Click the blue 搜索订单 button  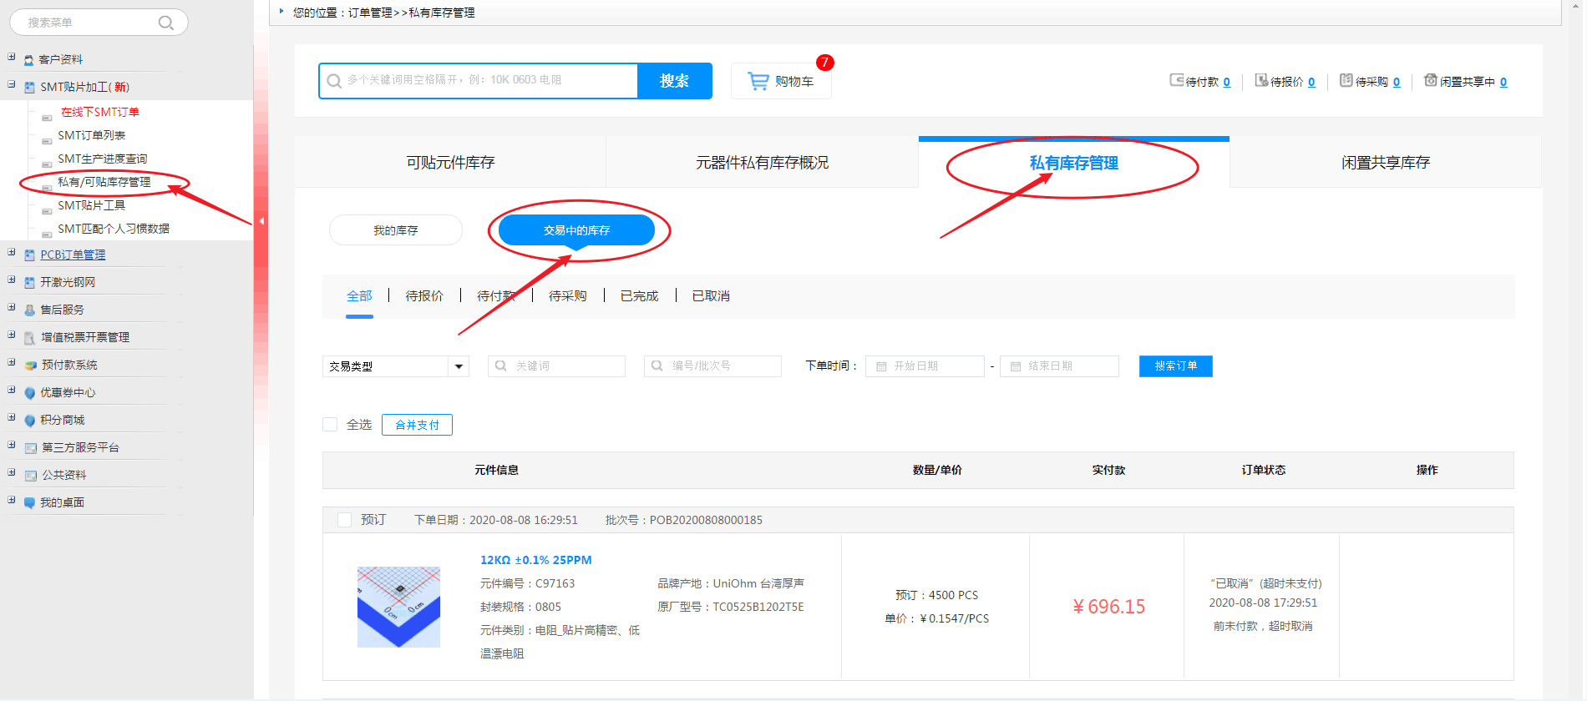[1175, 366]
